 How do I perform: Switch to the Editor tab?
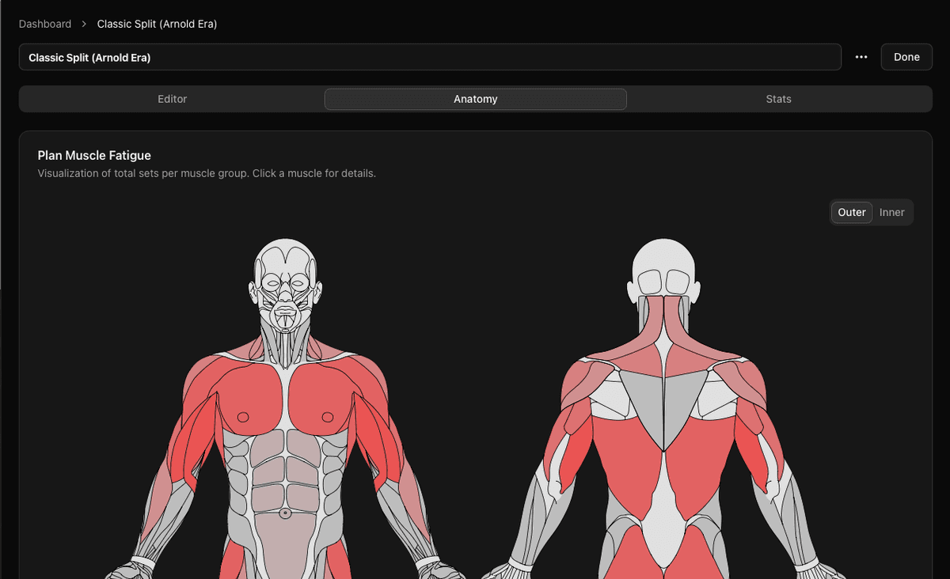(172, 99)
